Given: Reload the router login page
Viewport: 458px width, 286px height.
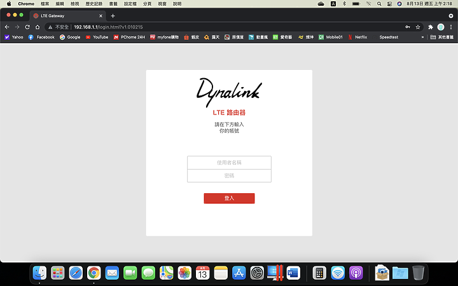Looking at the screenshot, I should coord(27,27).
